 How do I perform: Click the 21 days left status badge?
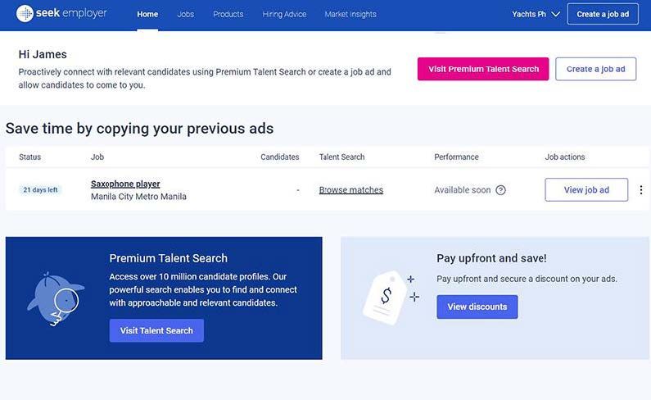(x=41, y=190)
